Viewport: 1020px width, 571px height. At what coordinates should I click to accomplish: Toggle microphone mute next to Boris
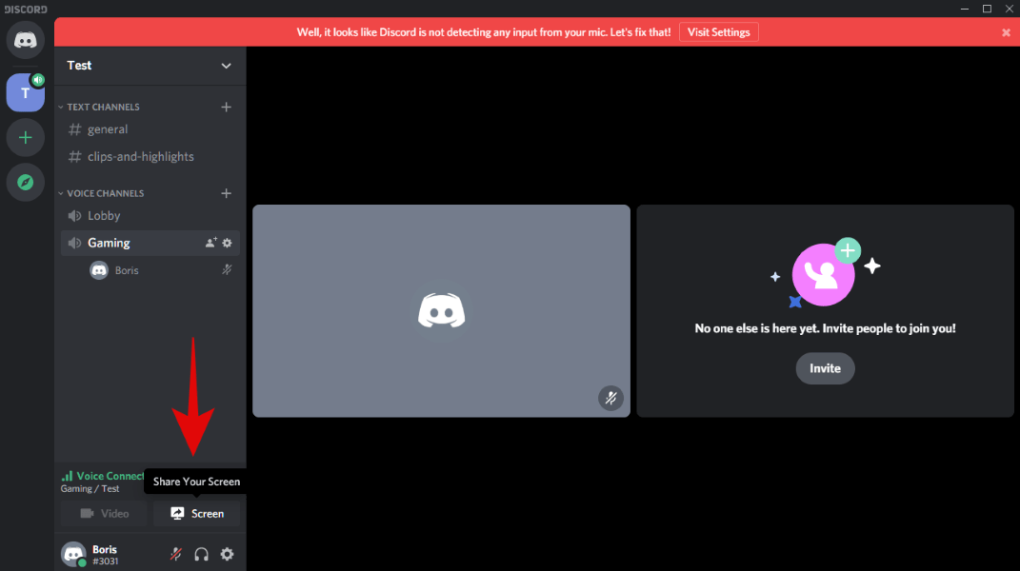coord(176,554)
